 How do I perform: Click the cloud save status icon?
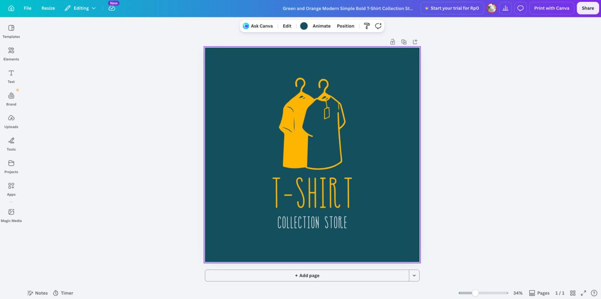[112, 8]
